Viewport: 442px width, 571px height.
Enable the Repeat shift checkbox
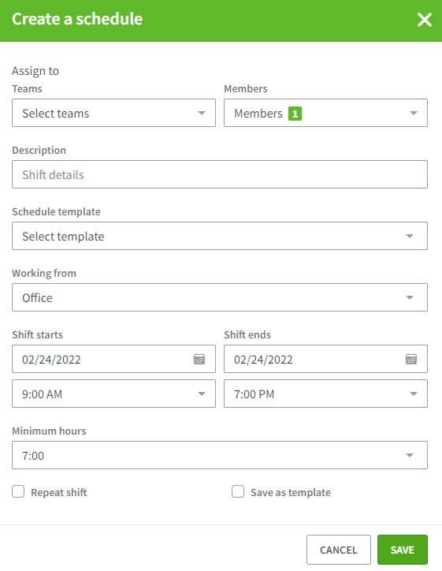pyautogui.click(x=18, y=491)
